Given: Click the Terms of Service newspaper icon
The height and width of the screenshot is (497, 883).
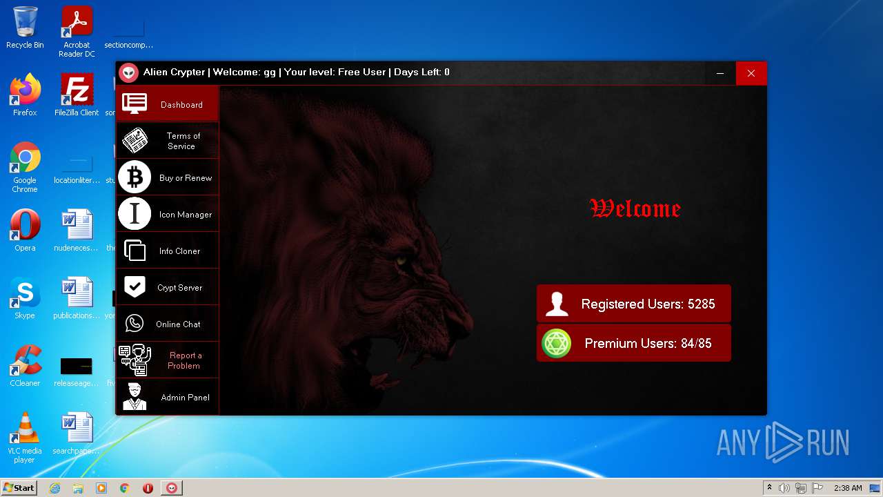Looking at the screenshot, I should click(135, 141).
